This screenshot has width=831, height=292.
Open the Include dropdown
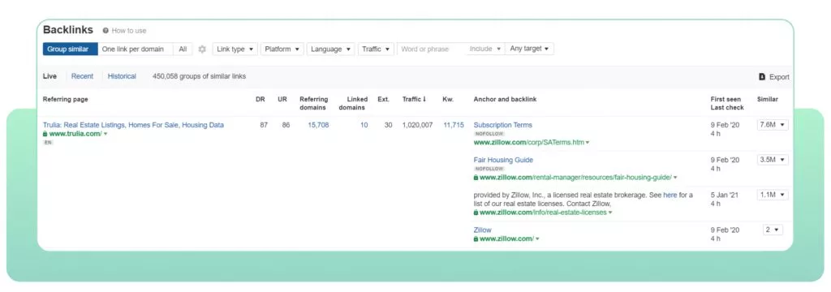point(485,49)
